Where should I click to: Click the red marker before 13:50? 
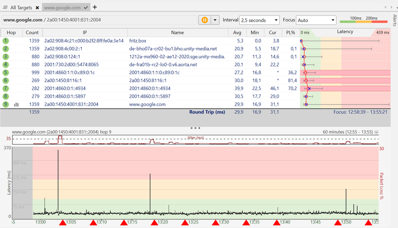click(x=338, y=222)
